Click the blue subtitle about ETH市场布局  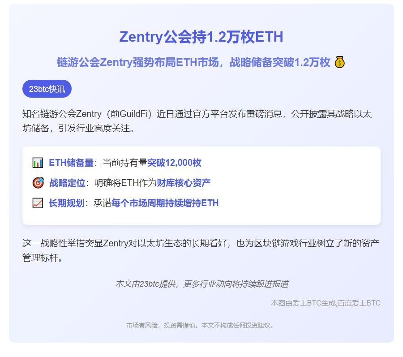point(194,64)
